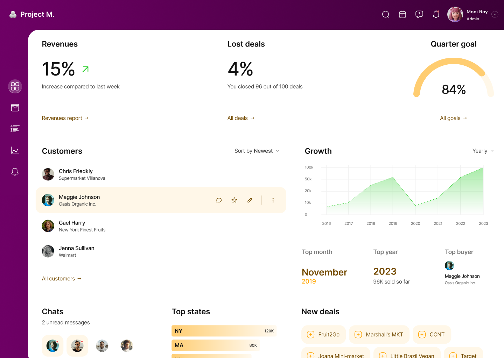Add the Fruit2Go new deal
The width and height of the screenshot is (504, 358).
coord(323,335)
